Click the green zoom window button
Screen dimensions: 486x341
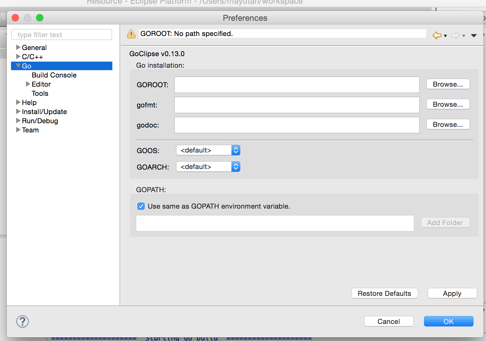[40, 18]
